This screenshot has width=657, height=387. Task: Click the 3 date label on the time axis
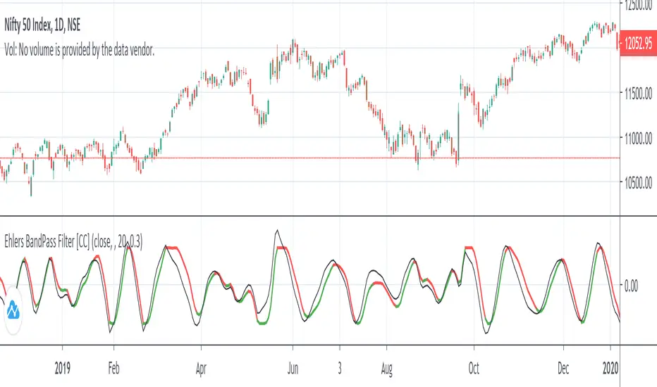[x=340, y=368]
